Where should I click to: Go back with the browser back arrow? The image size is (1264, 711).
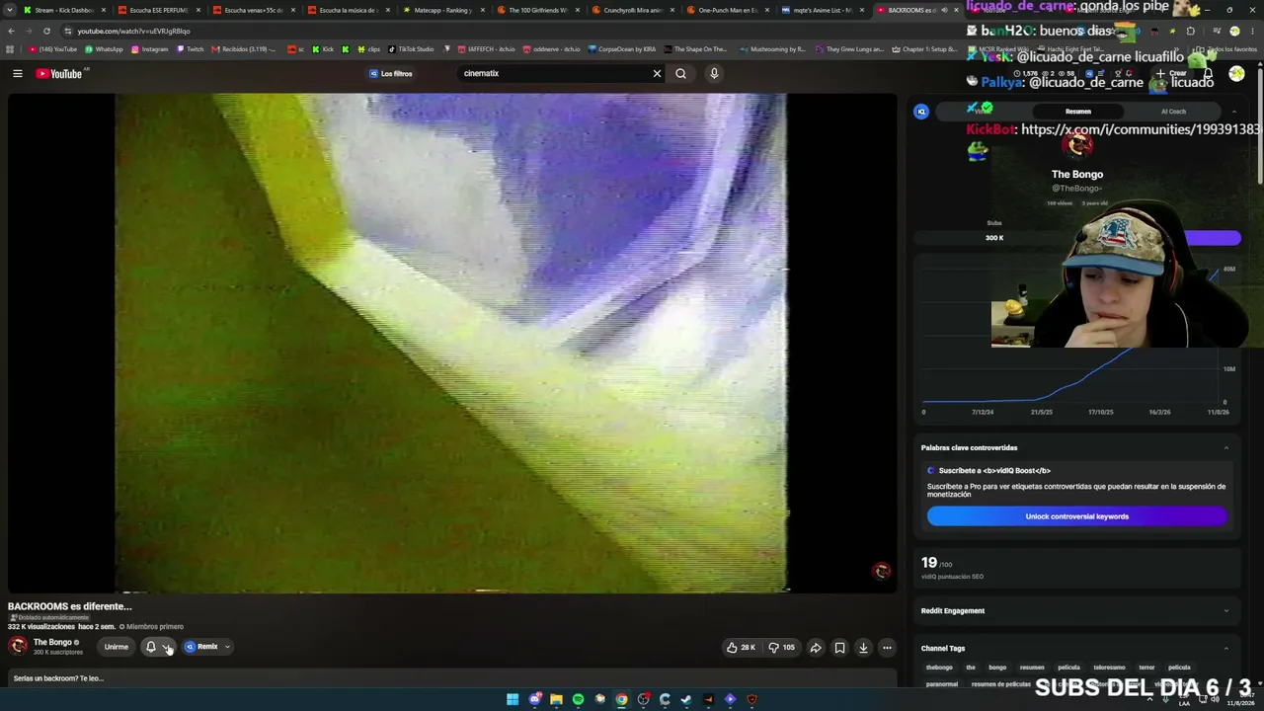coord(11,31)
